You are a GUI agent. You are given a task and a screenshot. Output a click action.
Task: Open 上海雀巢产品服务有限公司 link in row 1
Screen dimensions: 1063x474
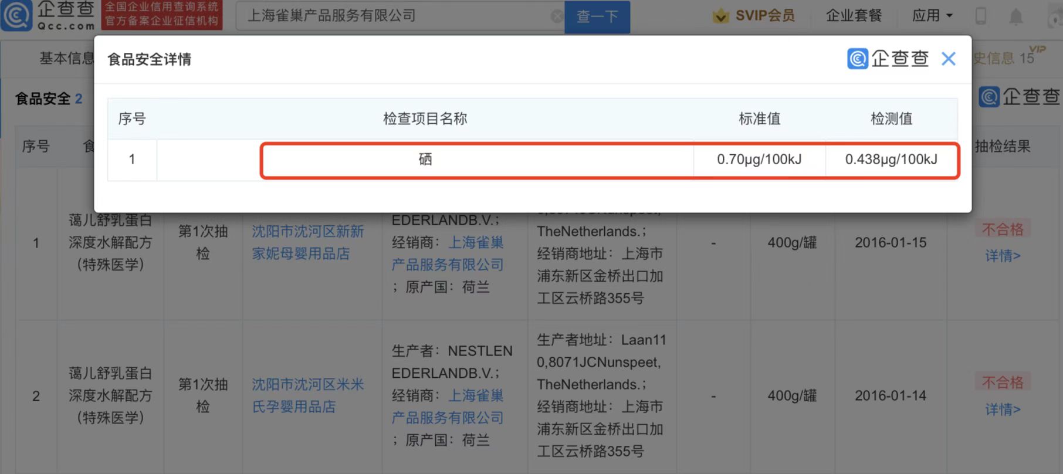pos(448,253)
